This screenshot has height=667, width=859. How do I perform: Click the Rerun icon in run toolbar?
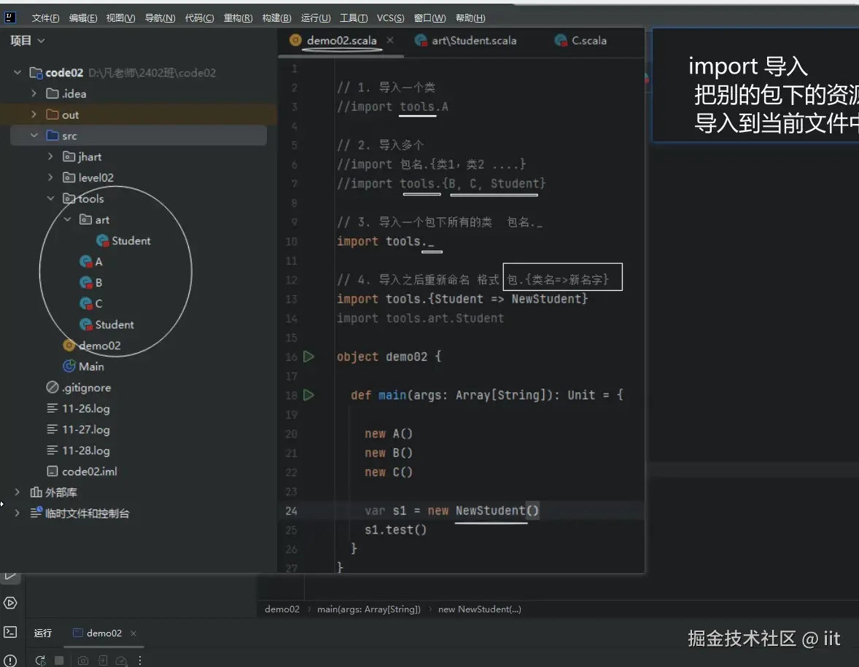pos(40,660)
